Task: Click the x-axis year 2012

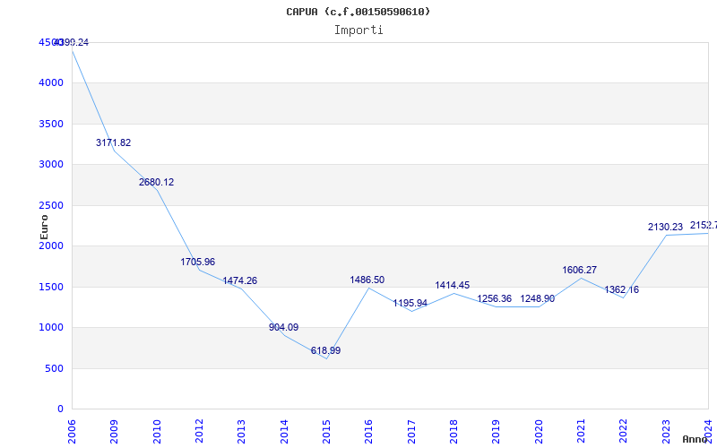Action: [x=199, y=432]
